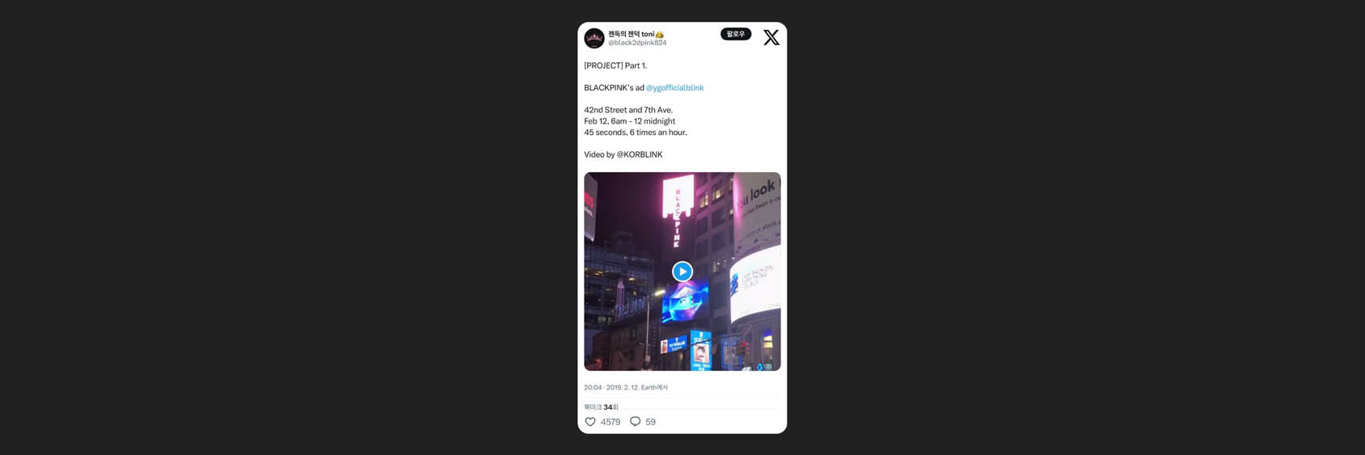Follow the account with the 팔로우 button
Viewport: 1365px width, 455px height.
click(736, 34)
